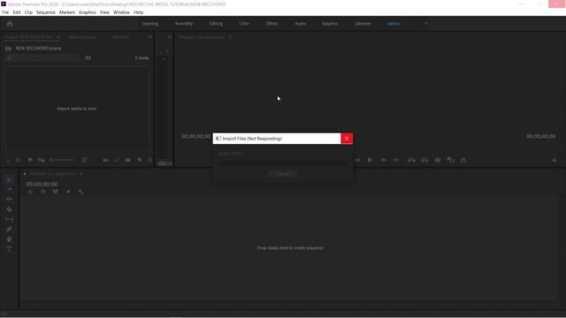The height and width of the screenshot is (318, 566).
Task: Switch to Effects workspace
Action: coord(272,24)
